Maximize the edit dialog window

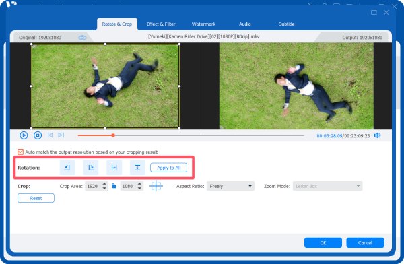tap(374, 12)
